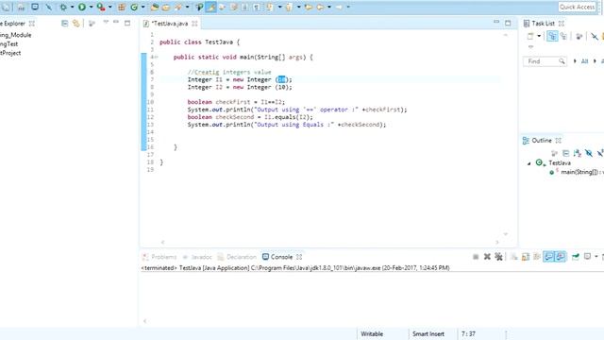604x340 pixels.
Task: Switch to the Problems tab
Action: 159,257
